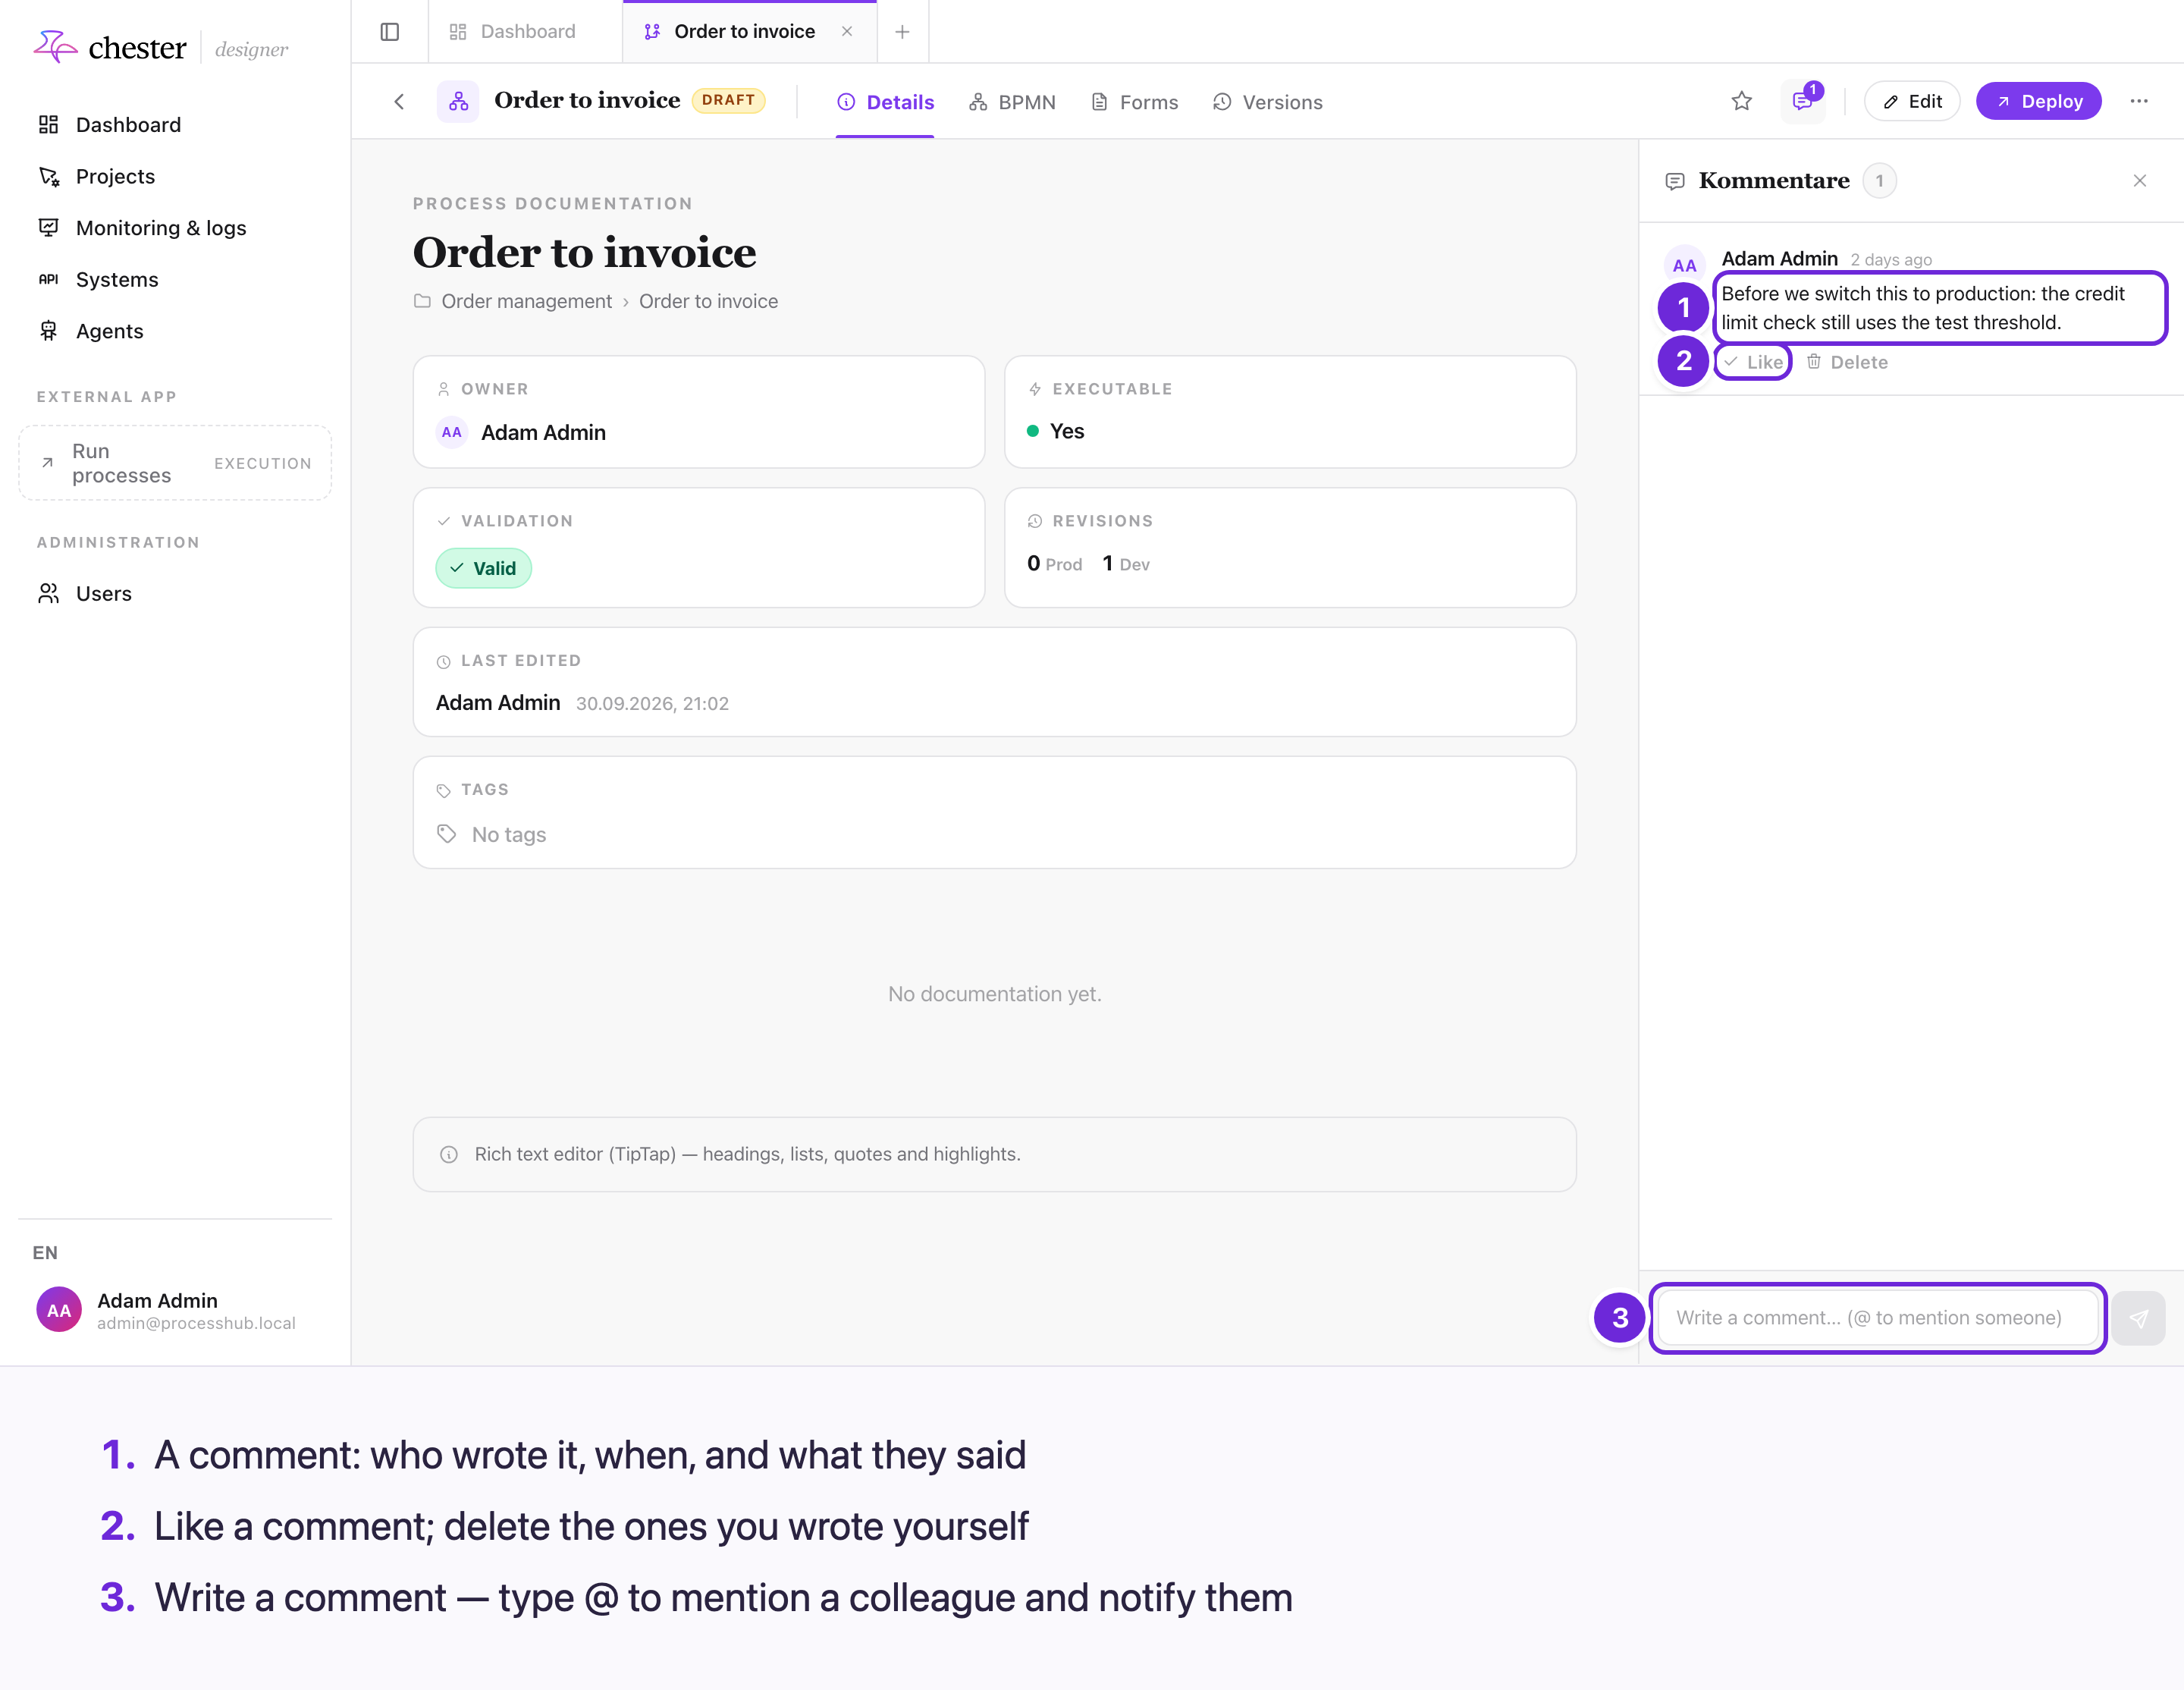Delete Adam Admin's comment

(x=1847, y=362)
